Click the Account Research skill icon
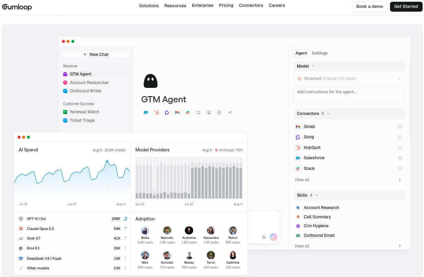Image resolution: width=424 pixels, height=277 pixels. [x=298, y=208]
